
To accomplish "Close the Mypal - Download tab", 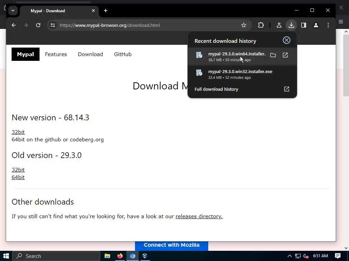I will pos(93,11).
